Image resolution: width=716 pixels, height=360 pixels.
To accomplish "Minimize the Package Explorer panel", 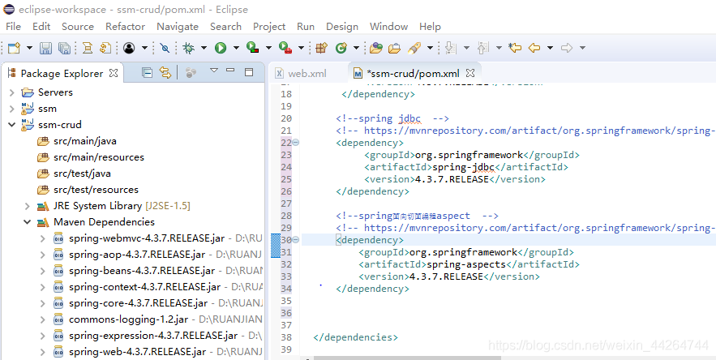I will point(230,71).
